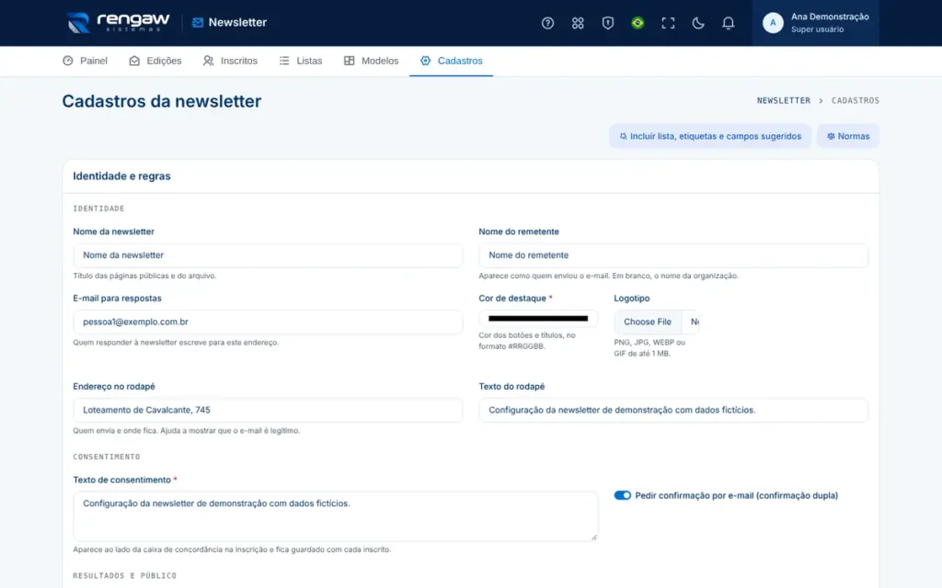Change language via Brazil flag icon
The width and height of the screenshot is (942, 588).
click(x=638, y=23)
